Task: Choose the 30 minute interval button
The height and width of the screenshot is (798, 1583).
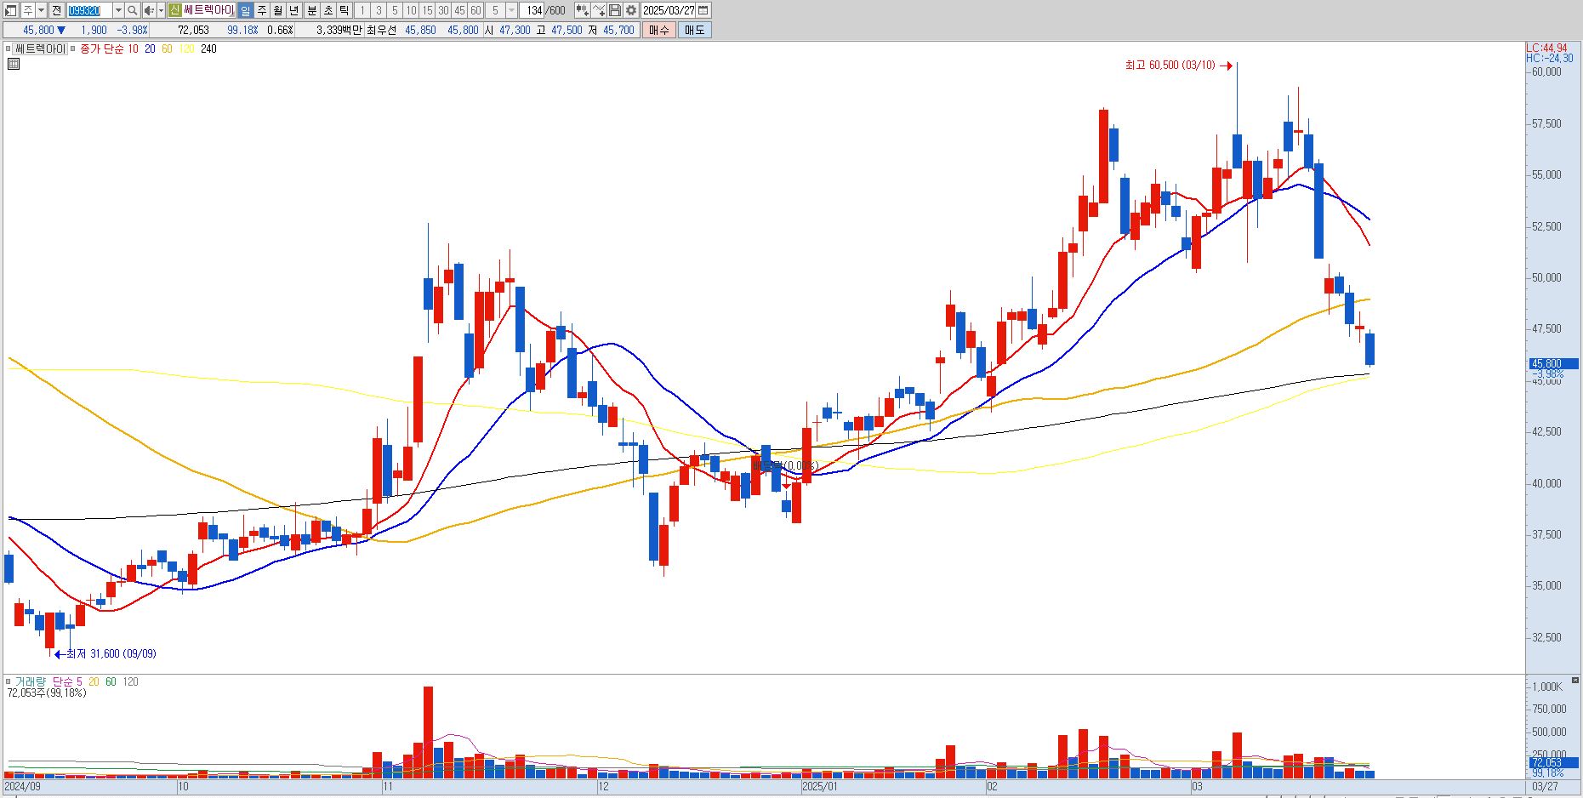Action: pos(443,10)
